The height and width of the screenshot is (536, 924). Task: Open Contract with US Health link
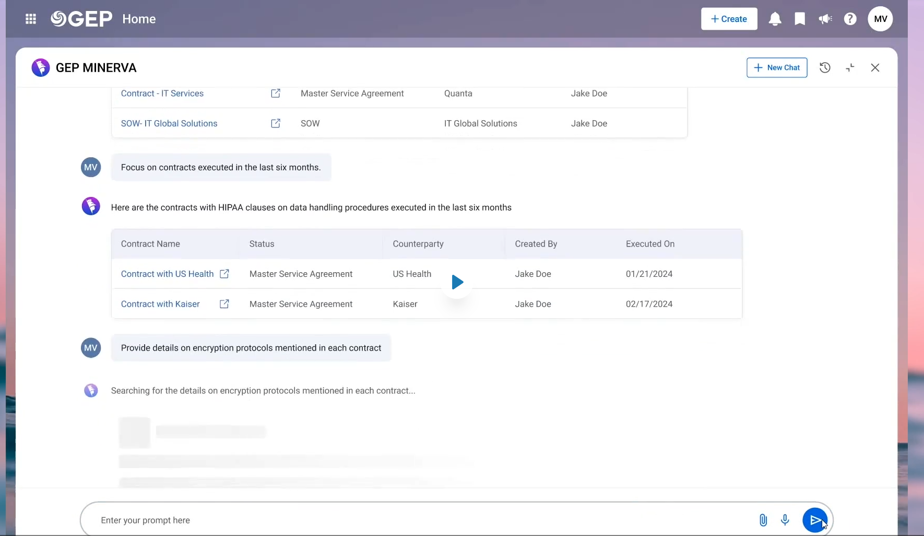pyautogui.click(x=167, y=274)
